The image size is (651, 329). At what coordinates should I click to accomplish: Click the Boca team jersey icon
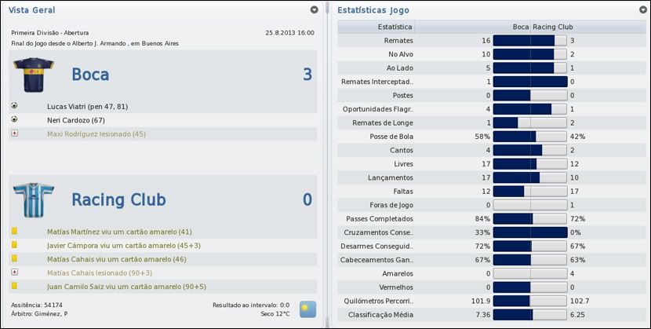[32, 75]
